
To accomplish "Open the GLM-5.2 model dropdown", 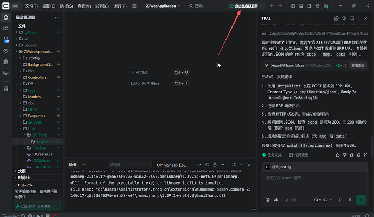I will tap(323, 200).
